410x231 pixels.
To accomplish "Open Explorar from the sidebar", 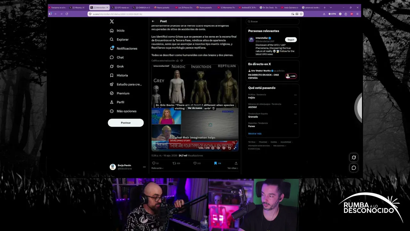I will click(119, 39).
